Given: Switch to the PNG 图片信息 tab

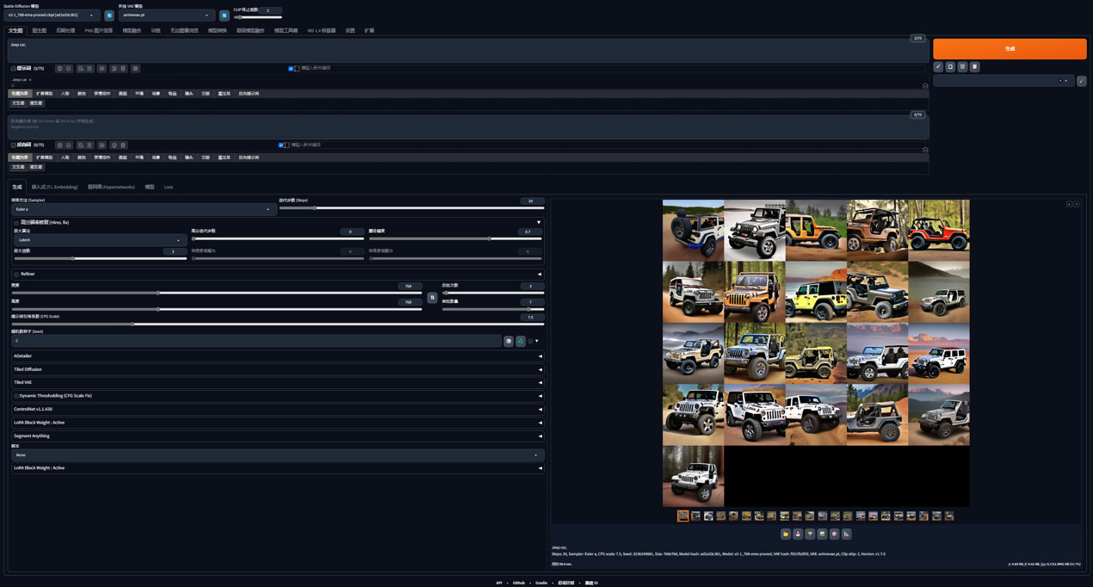Looking at the screenshot, I should (x=98, y=31).
